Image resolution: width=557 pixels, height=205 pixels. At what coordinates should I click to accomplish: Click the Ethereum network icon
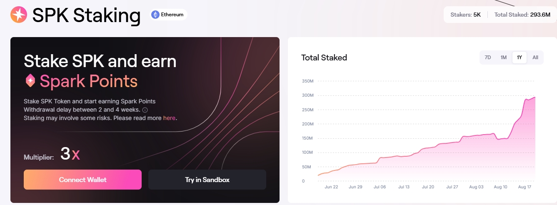[x=155, y=15]
